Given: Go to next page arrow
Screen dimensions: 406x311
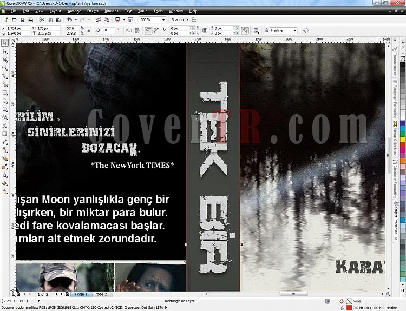Looking at the screenshot, I should pyautogui.click(x=57, y=294).
